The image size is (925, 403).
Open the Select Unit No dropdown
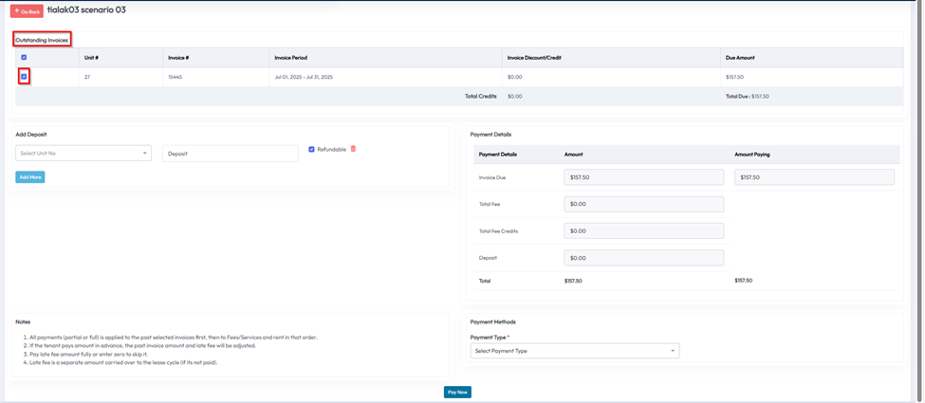point(83,154)
